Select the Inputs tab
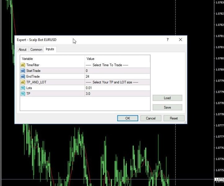The height and width of the screenshot is (186, 224). [x=50, y=49]
